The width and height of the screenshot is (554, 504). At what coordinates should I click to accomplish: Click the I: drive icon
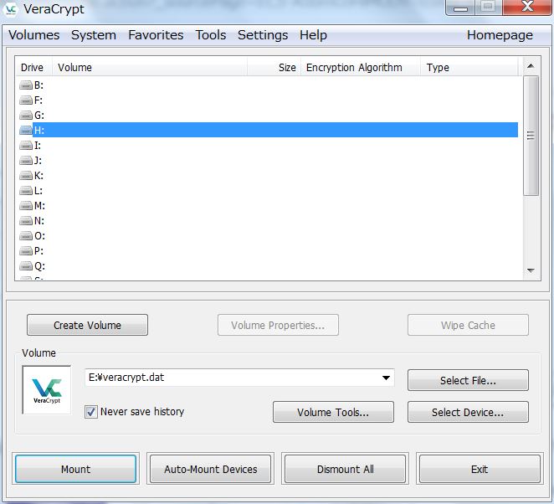coord(26,146)
